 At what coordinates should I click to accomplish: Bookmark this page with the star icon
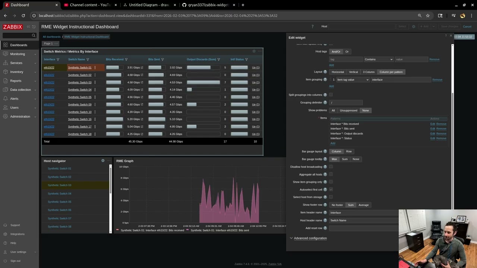pyautogui.click(x=428, y=16)
